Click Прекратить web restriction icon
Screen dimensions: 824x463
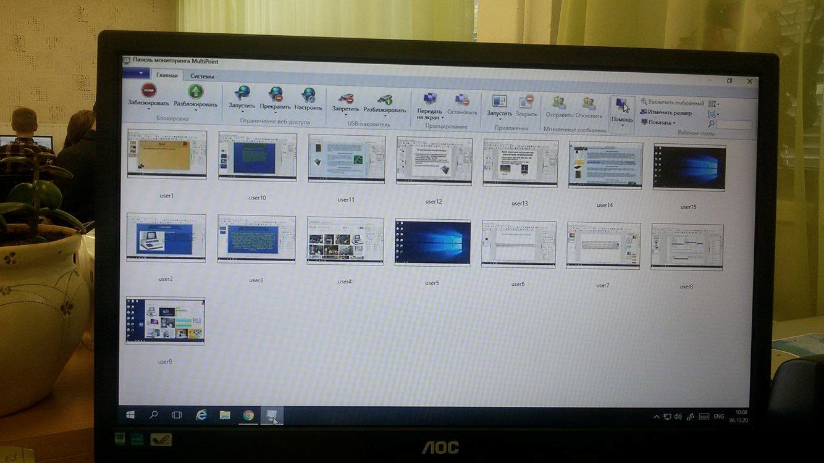(x=275, y=94)
